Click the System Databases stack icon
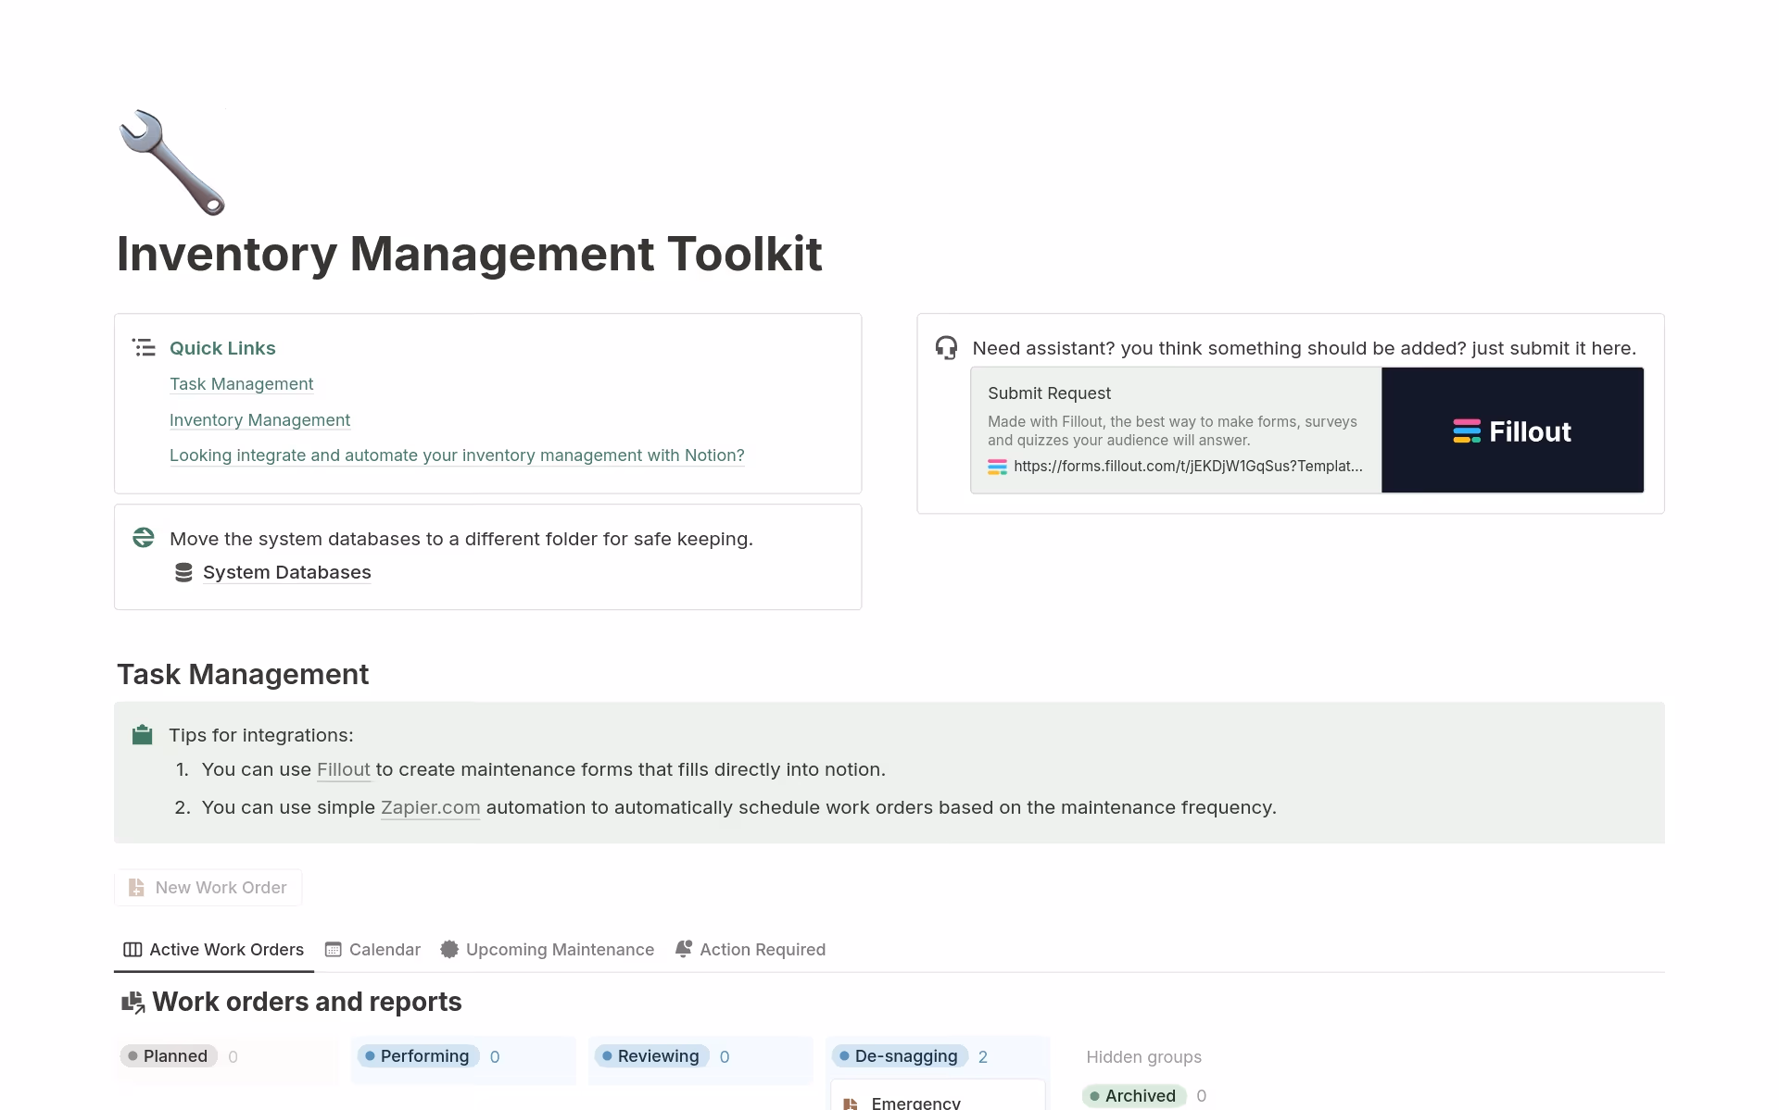The height and width of the screenshot is (1110, 1779). click(x=183, y=573)
